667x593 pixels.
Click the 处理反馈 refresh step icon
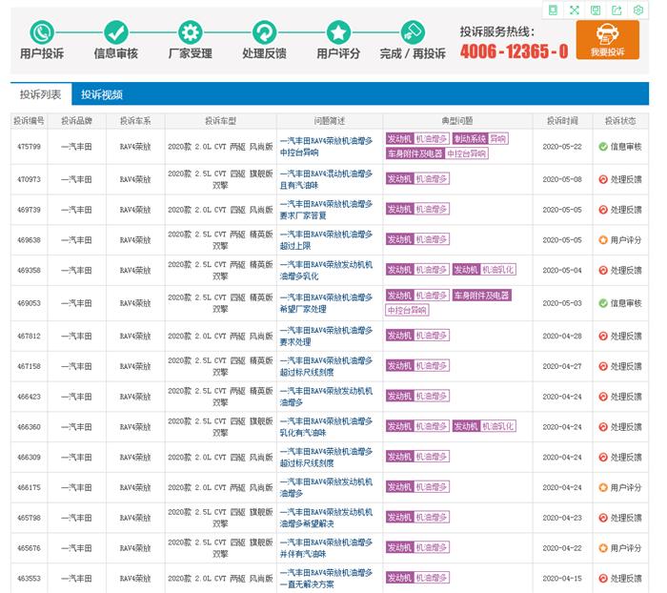(264, 32)
